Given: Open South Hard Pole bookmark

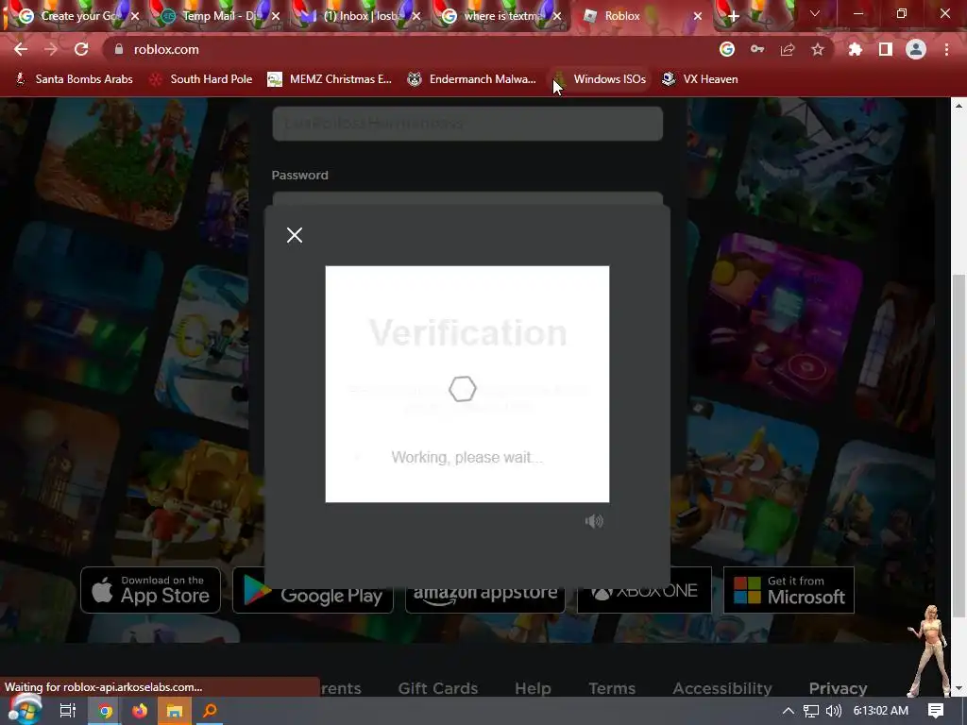Looking at the screenshot, I should coord(201,79).
